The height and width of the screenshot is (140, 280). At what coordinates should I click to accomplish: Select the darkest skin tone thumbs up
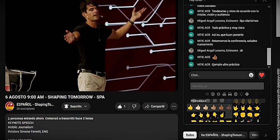point(229,108)
